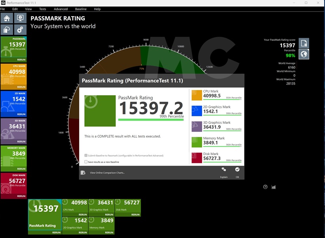Rerun the Disk Mark sidebar test
325x238 pixels.
pyautogui.click(x=21, y=196)
